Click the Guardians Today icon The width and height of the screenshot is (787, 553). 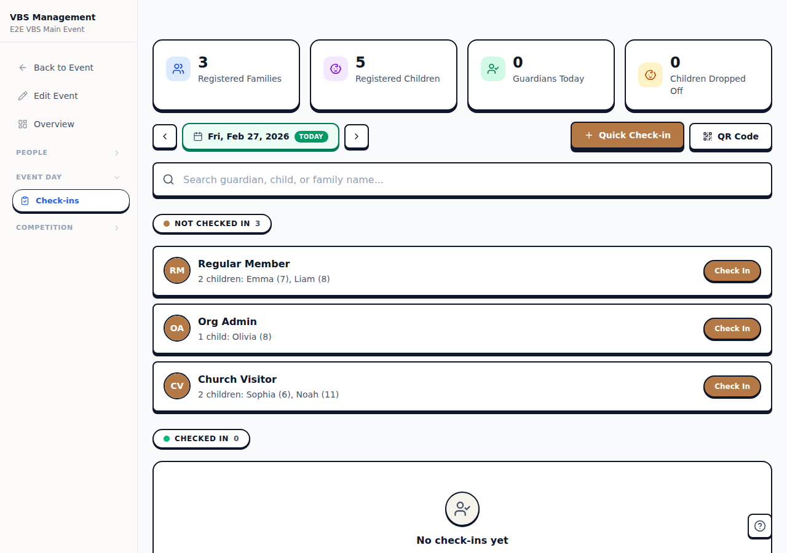(493, 69)
